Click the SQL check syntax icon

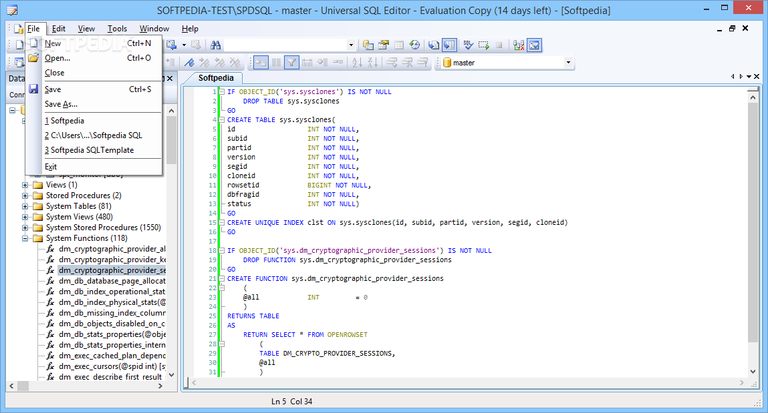pyautogui.click(x=469, y=45)
